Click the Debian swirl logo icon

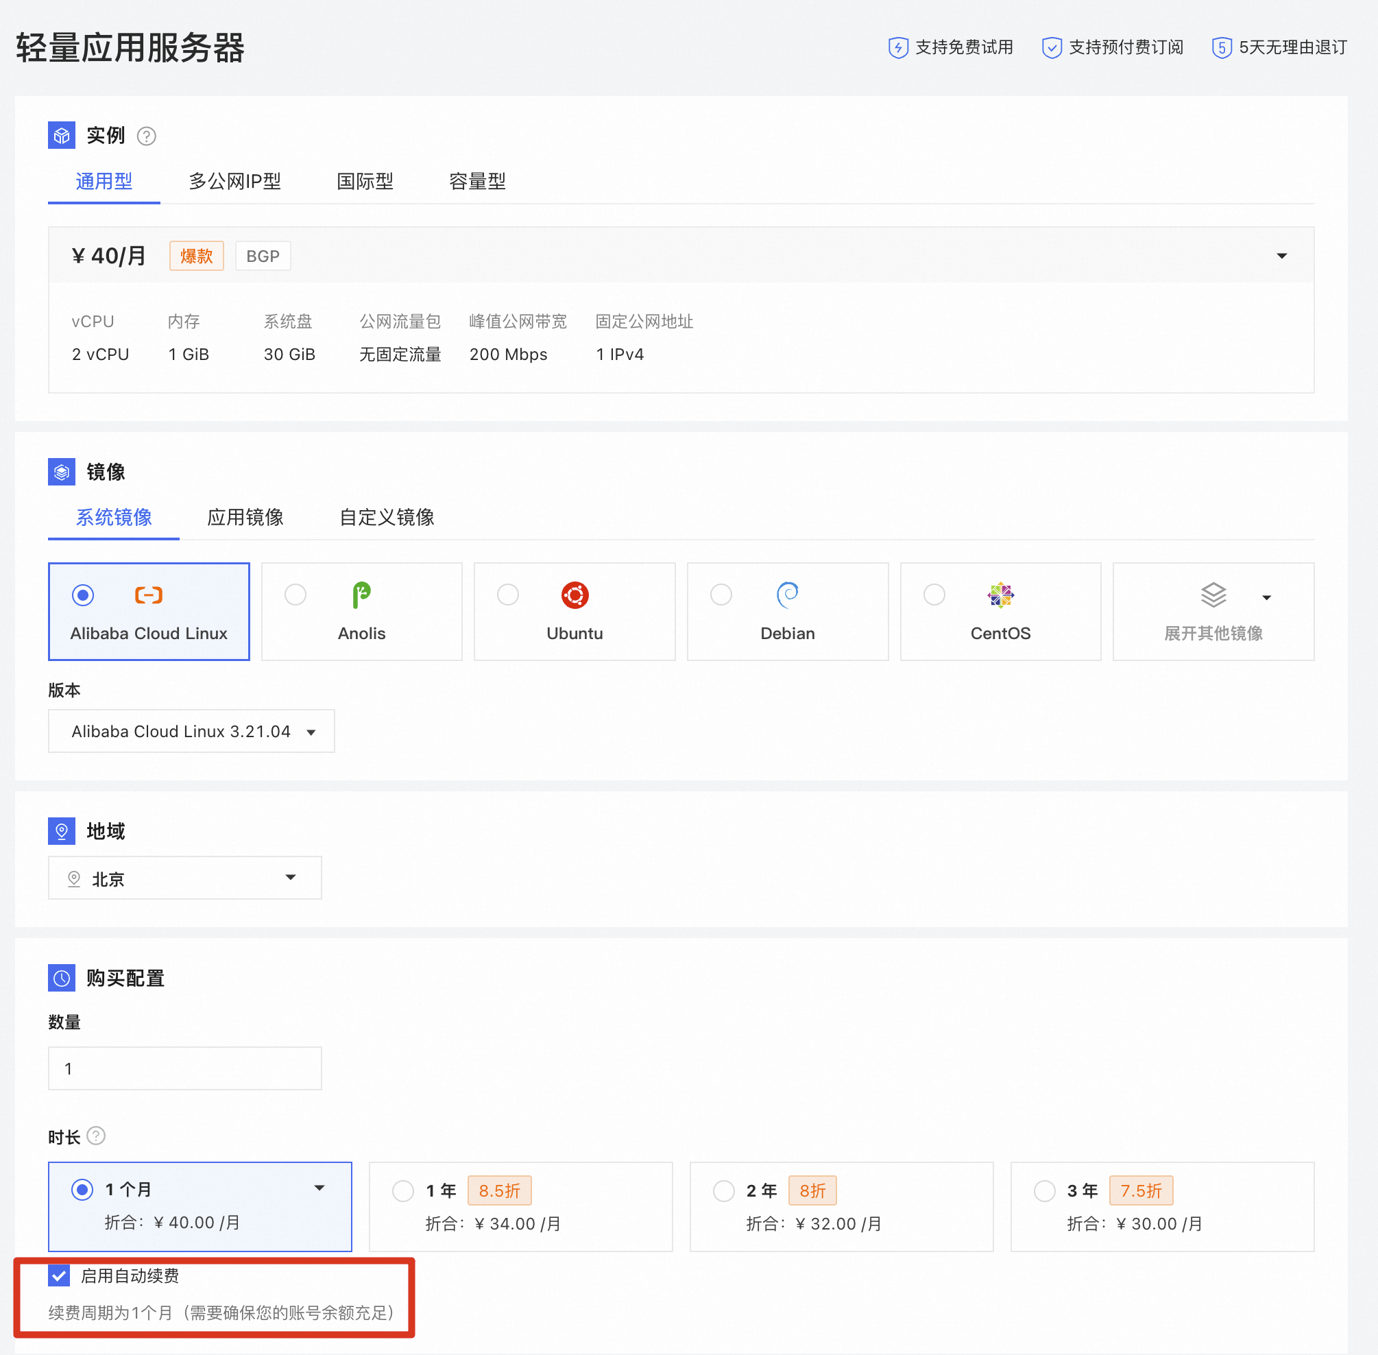click(788, 595)
